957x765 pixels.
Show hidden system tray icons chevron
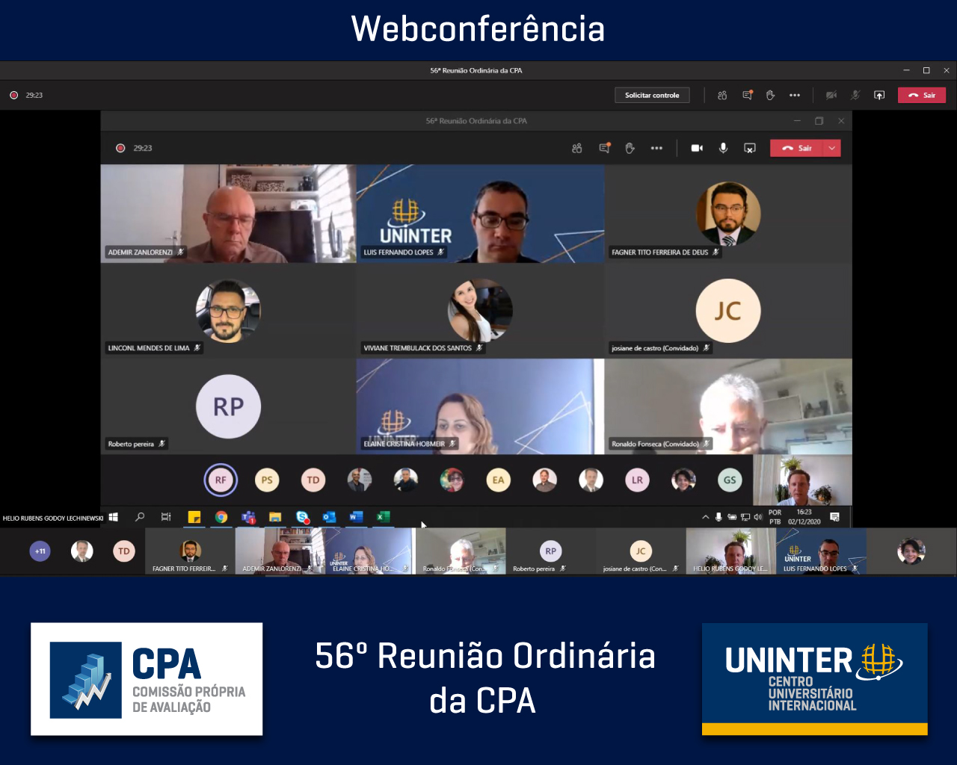705,517
